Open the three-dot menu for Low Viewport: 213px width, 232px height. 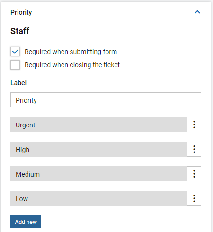(194, 198)
